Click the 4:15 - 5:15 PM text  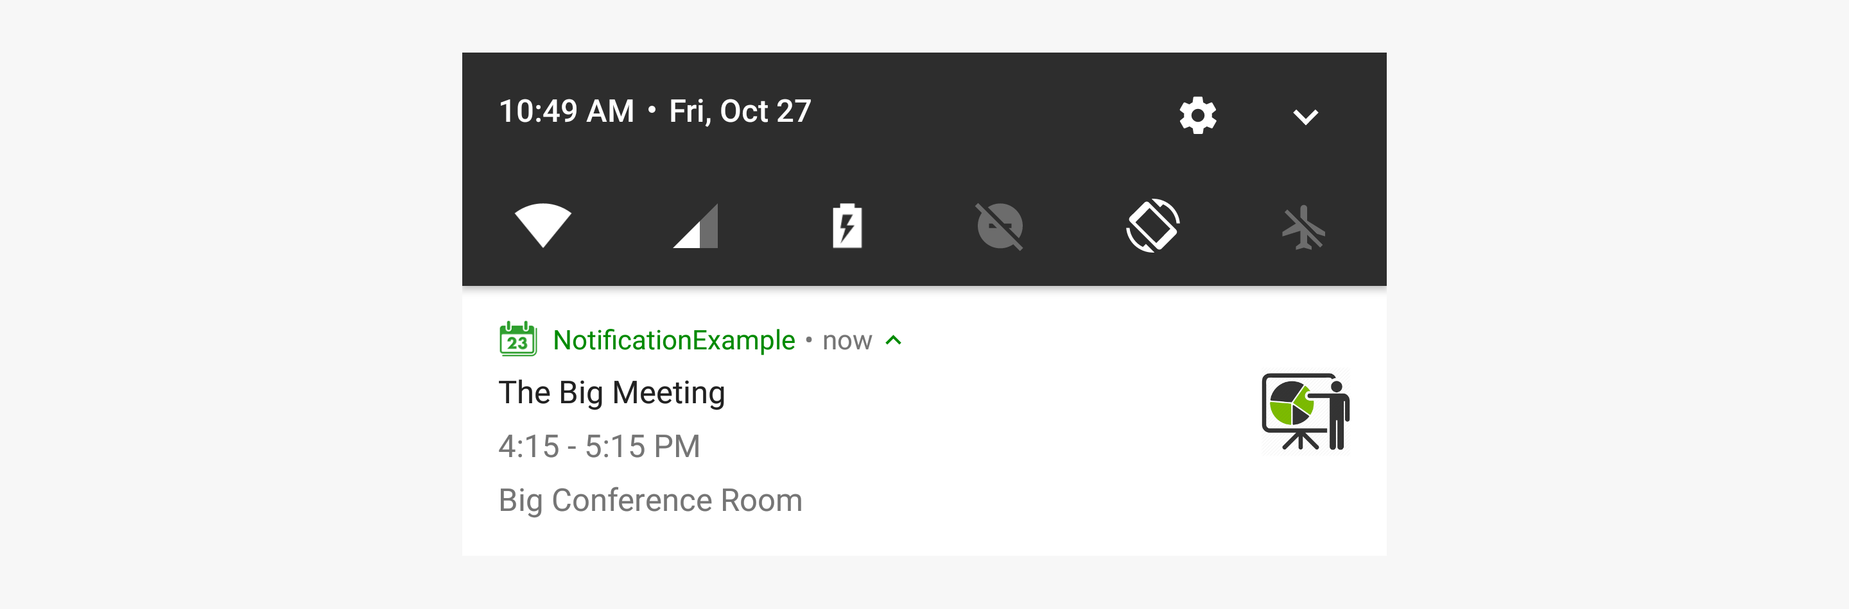click(598, 446)
